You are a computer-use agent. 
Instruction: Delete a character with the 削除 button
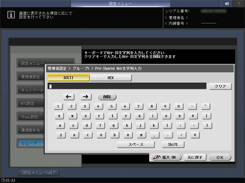point(107,97)
